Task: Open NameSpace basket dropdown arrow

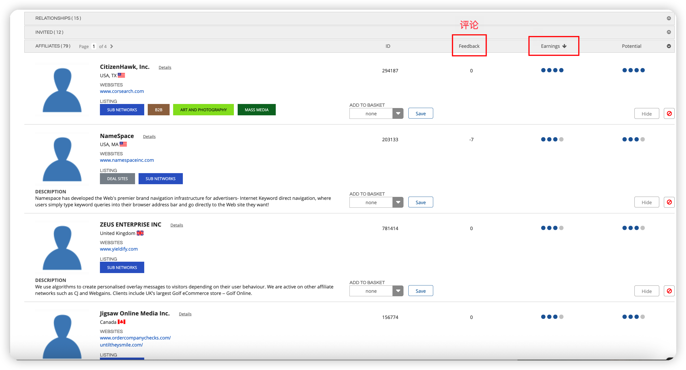Action: point(398,202)
